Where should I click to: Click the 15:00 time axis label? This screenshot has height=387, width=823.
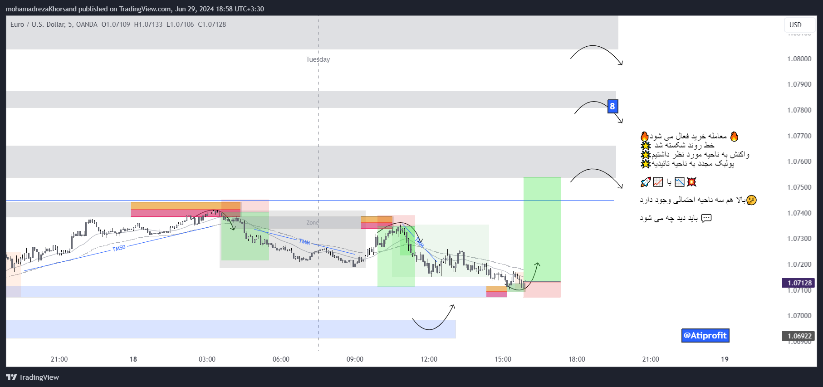click(503, 359)
